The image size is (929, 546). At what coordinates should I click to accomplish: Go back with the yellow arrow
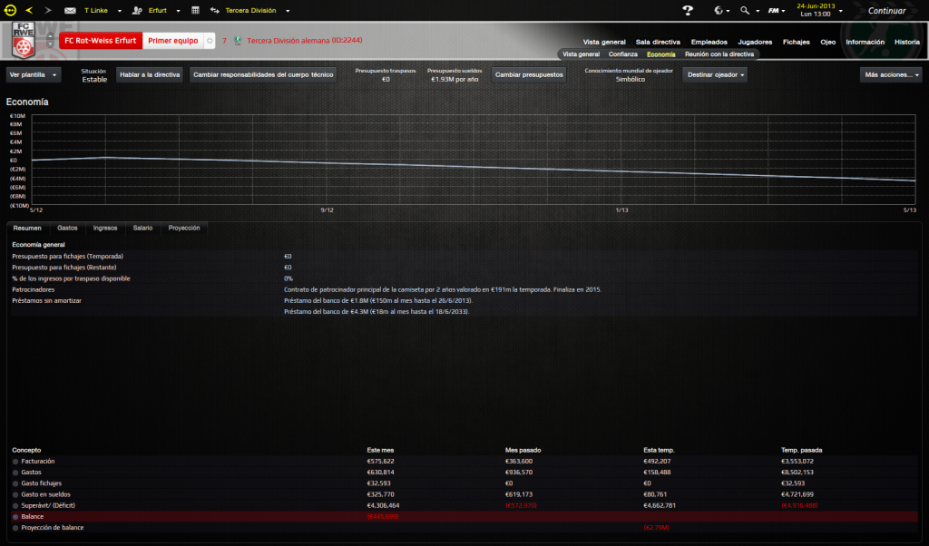[29, 10]
